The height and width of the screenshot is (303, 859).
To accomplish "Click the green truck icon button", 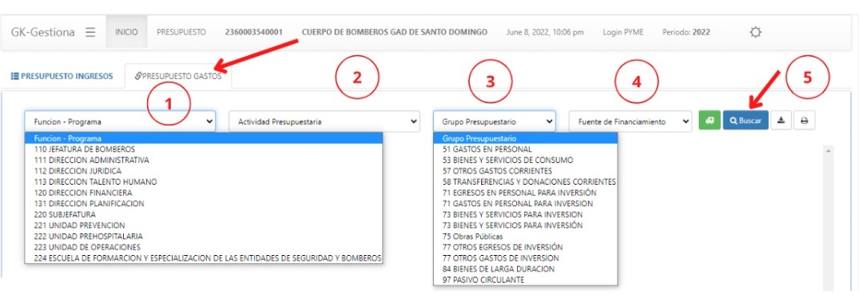I will coord(710,121).
